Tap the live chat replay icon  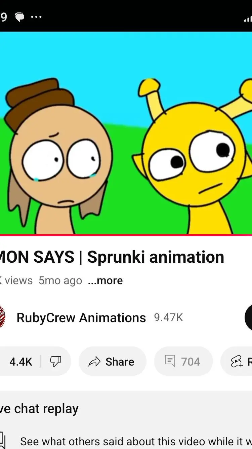pos(3,441)
